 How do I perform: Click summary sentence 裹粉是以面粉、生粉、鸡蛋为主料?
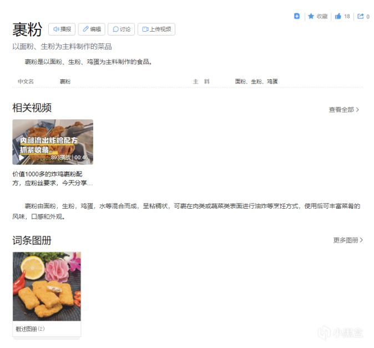coord(88,62)
